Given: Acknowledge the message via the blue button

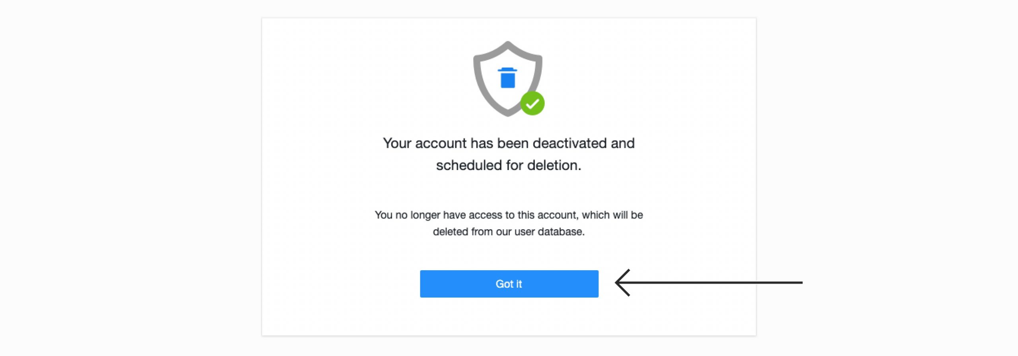Looking at the screenshot, I should click(x=509, y=283).
